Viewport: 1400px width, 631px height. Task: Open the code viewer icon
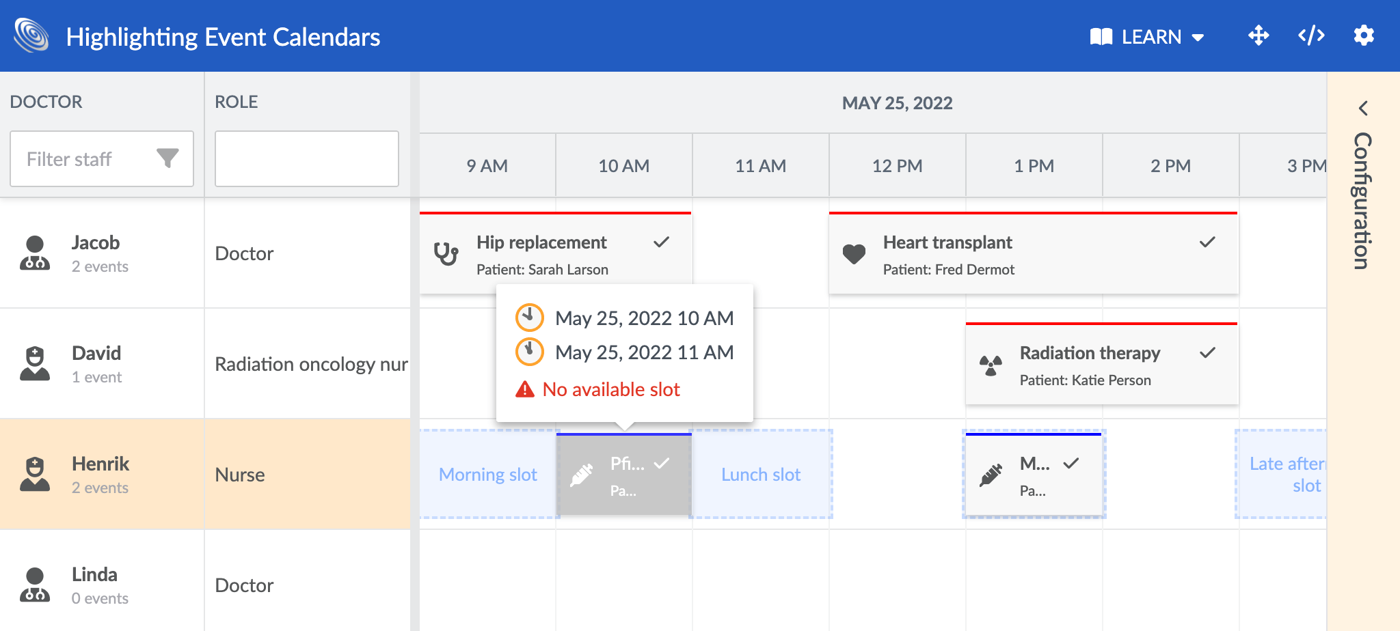[1311, 36]
